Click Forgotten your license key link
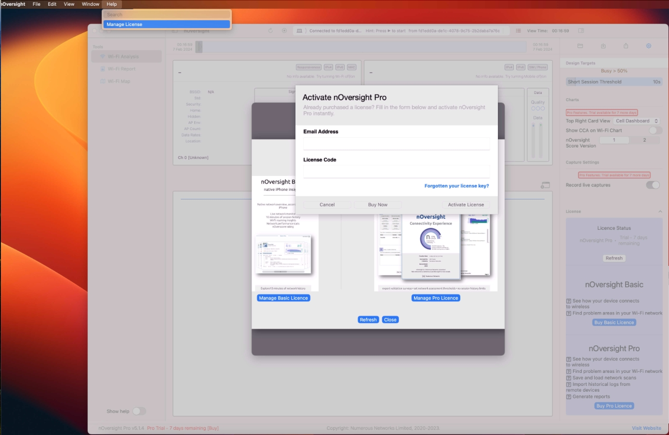669x435 pixels. (x=456, y=186)
